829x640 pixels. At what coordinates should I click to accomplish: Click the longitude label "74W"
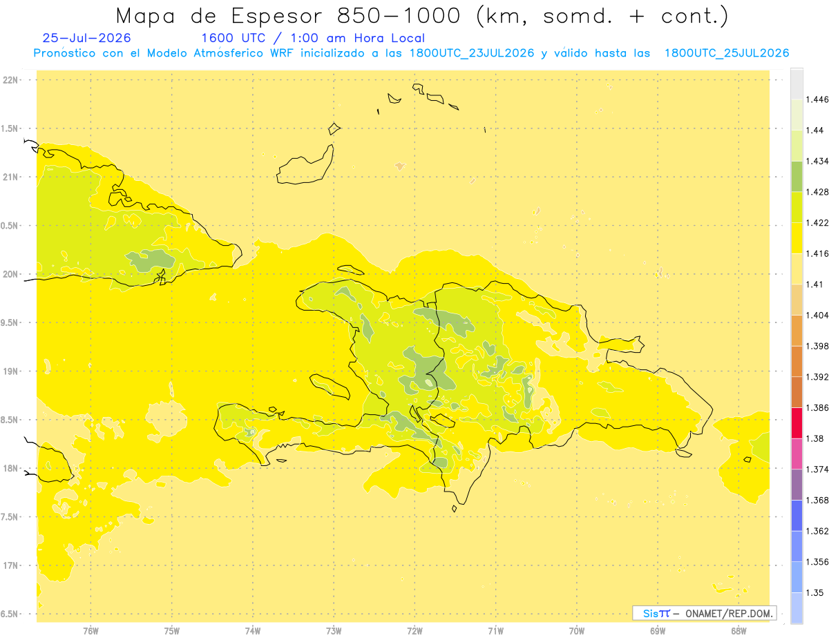click(x=253, y=631)
